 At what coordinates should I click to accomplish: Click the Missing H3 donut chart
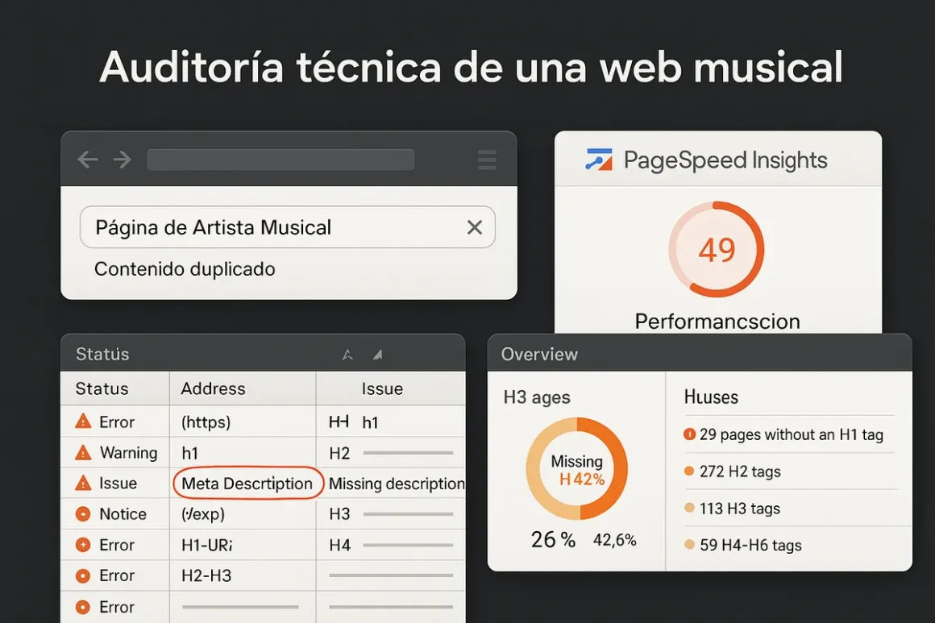coord(576,468)
